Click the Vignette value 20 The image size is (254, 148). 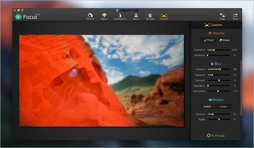[235, 75]
